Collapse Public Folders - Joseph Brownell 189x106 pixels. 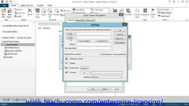coord(2,38)
